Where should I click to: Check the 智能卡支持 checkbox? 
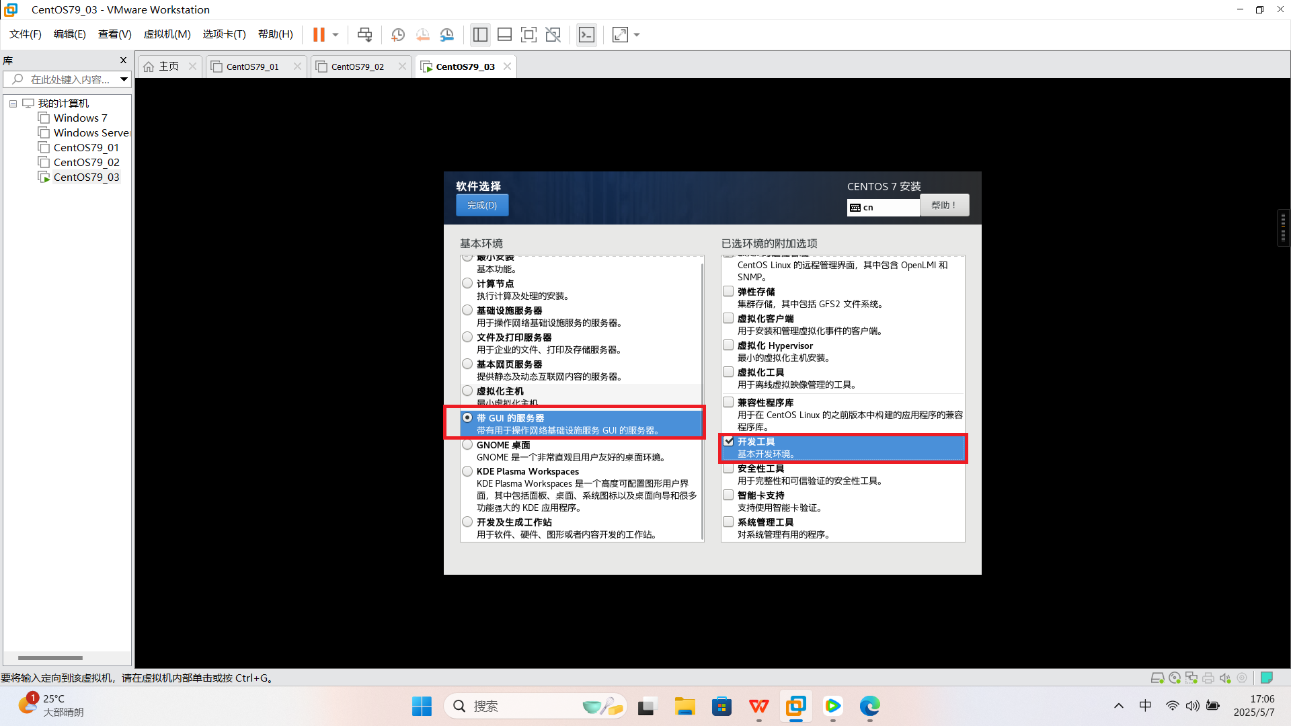(728, 495)
